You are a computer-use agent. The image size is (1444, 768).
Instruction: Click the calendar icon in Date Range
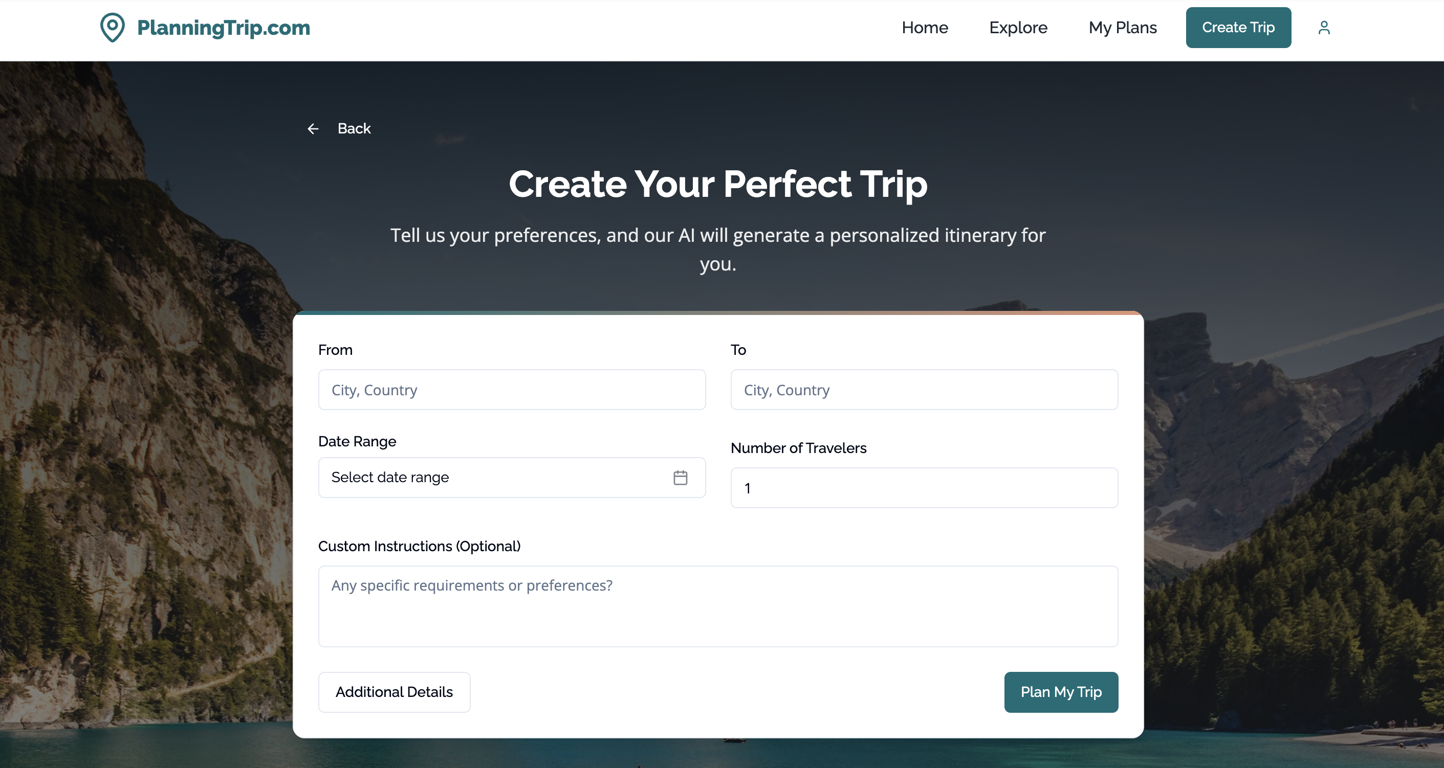680,477
